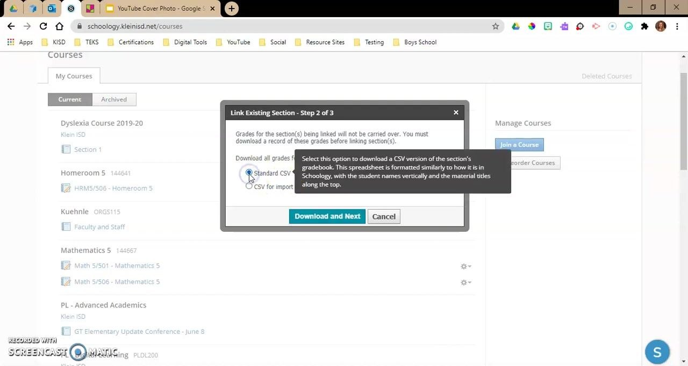688x366 pixels.
Task: Bookmark this page with the star icon
Action: pos(496,26)
